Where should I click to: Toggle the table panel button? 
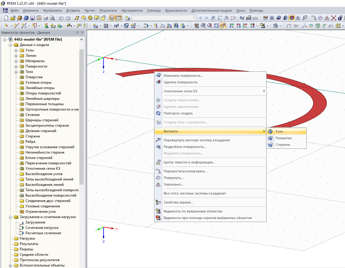pos(118,18)
